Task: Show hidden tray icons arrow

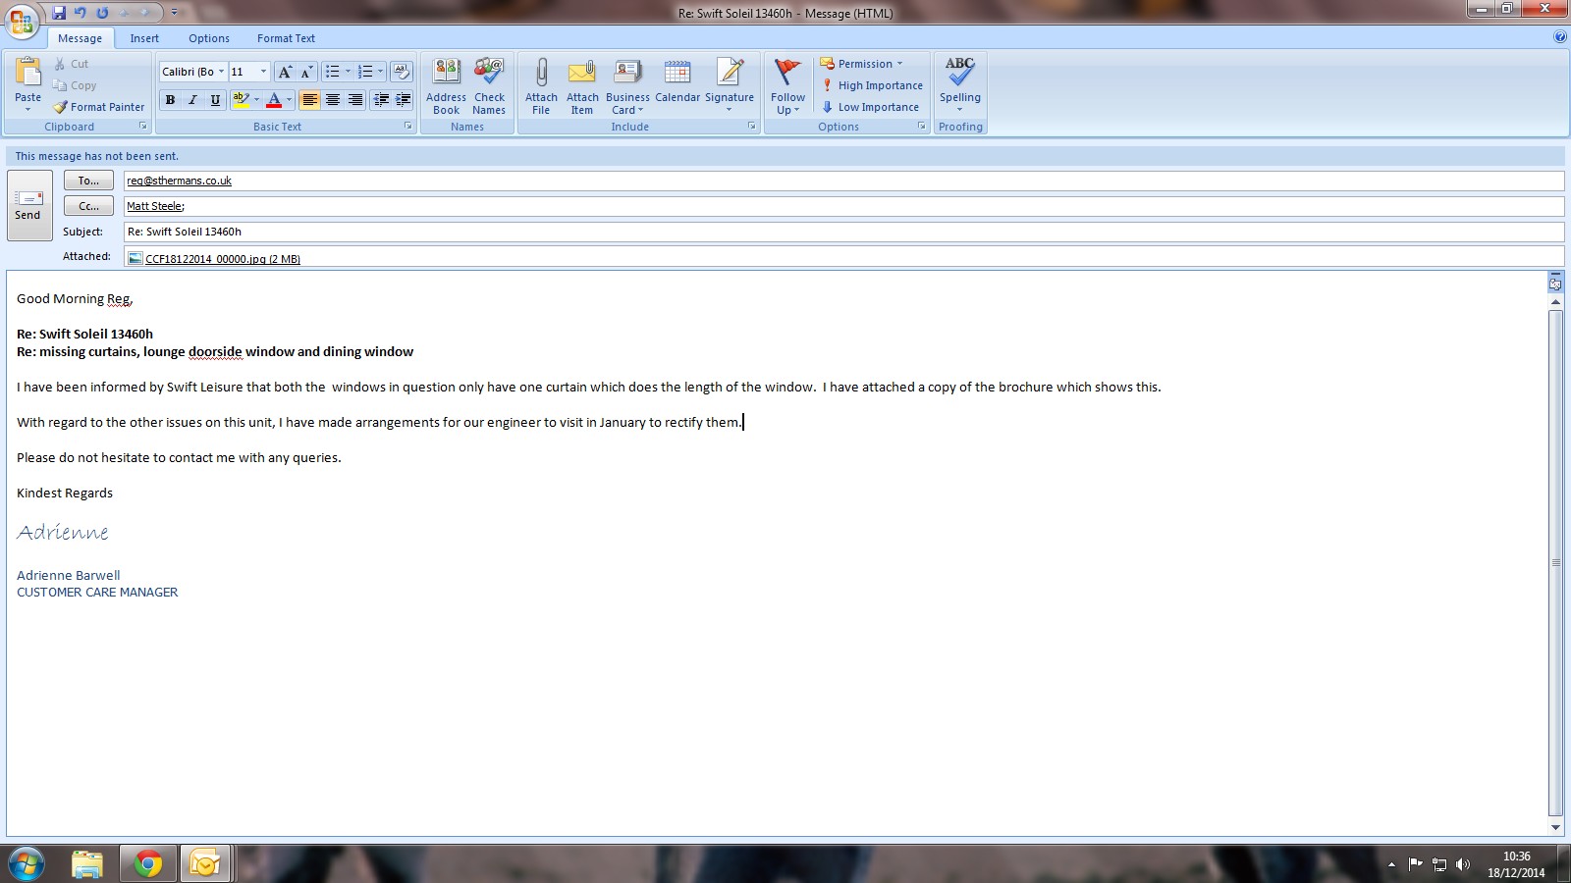Action: [x=1391, y=864]
